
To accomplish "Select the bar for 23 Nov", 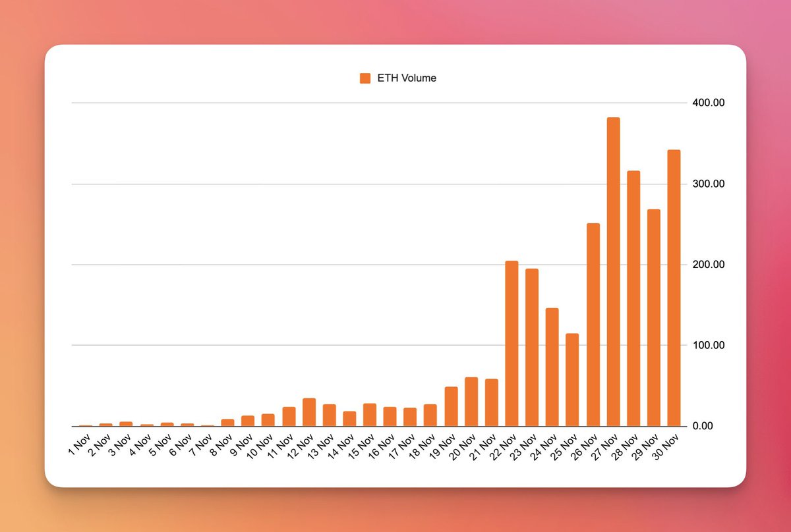I will click(x=532, y=348).
